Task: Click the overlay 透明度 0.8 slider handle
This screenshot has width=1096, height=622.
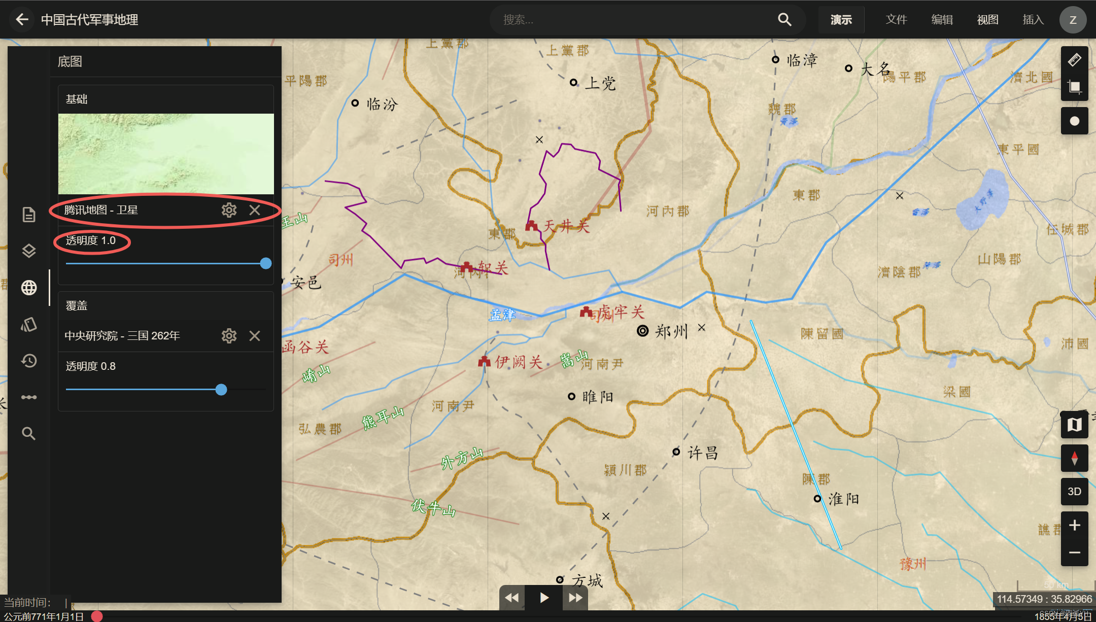Action: [221, 390]
